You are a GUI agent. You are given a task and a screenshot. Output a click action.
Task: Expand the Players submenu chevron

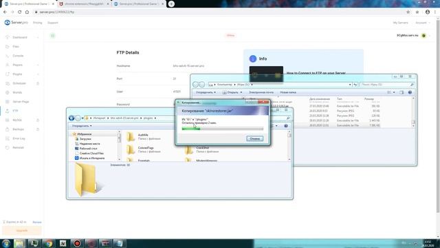38,65
